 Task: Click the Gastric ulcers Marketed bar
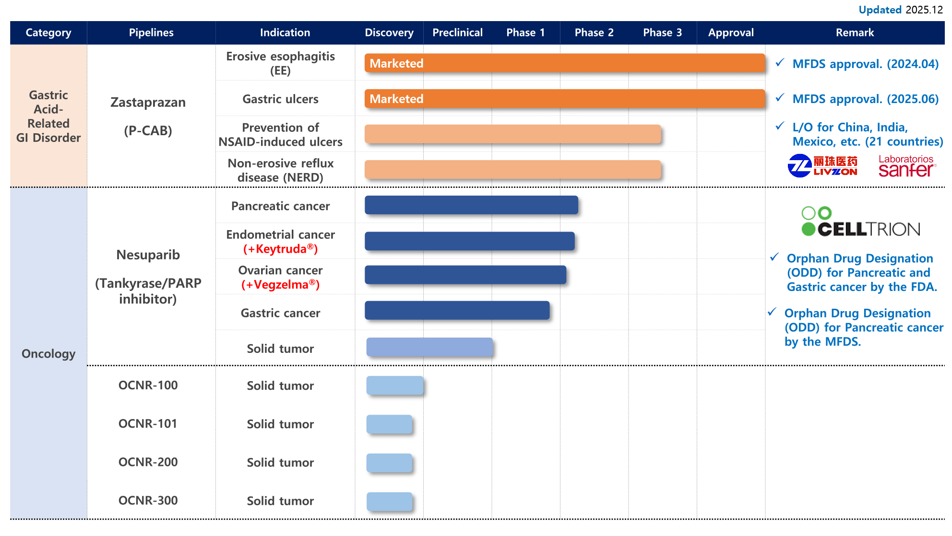pyautogui.click(x=564, y=99)
